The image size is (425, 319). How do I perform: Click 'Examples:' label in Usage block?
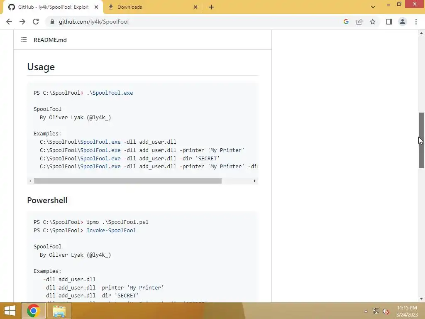point(47,133)
